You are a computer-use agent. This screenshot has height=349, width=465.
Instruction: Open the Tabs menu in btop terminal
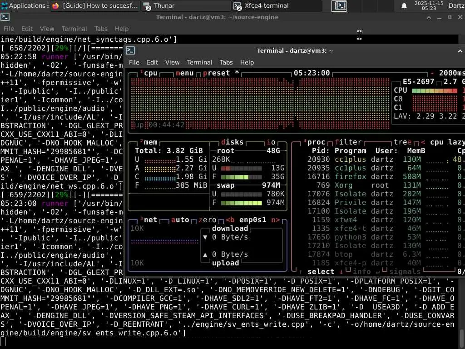pyautogui.click(x=226, y=62)
